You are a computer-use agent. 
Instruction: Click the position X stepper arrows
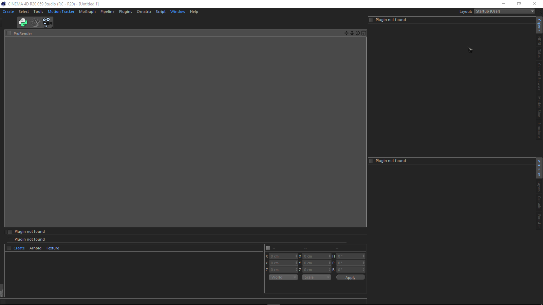click(296, 256)
